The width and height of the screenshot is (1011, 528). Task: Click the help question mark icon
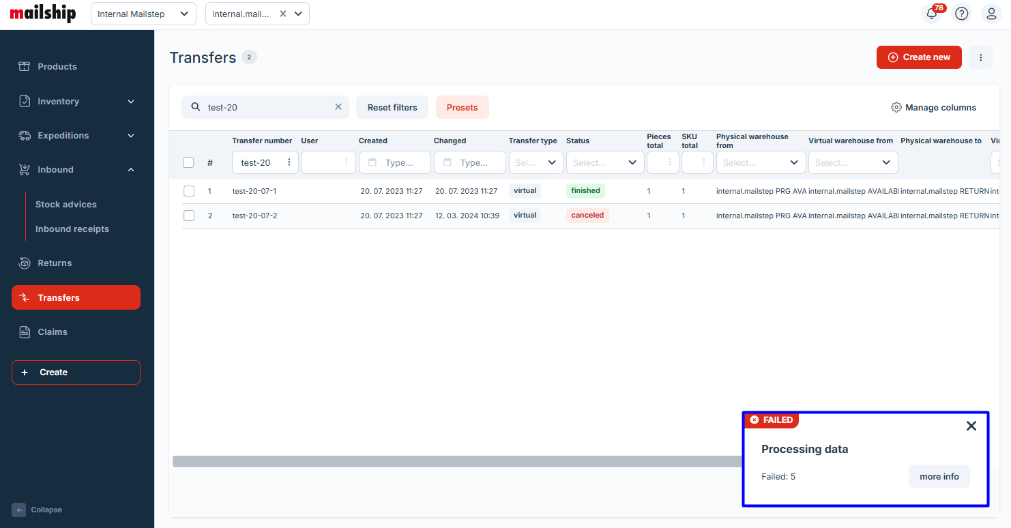tap(962, 14)
